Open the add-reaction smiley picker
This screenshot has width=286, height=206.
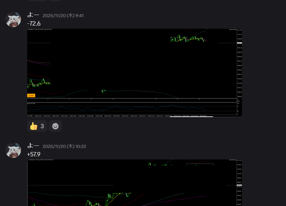55,126
